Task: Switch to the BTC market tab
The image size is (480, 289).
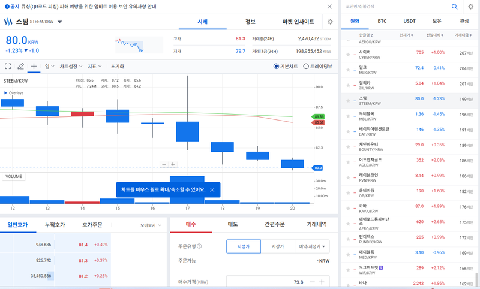Action: pyautogui.click(x=382, y=21)
